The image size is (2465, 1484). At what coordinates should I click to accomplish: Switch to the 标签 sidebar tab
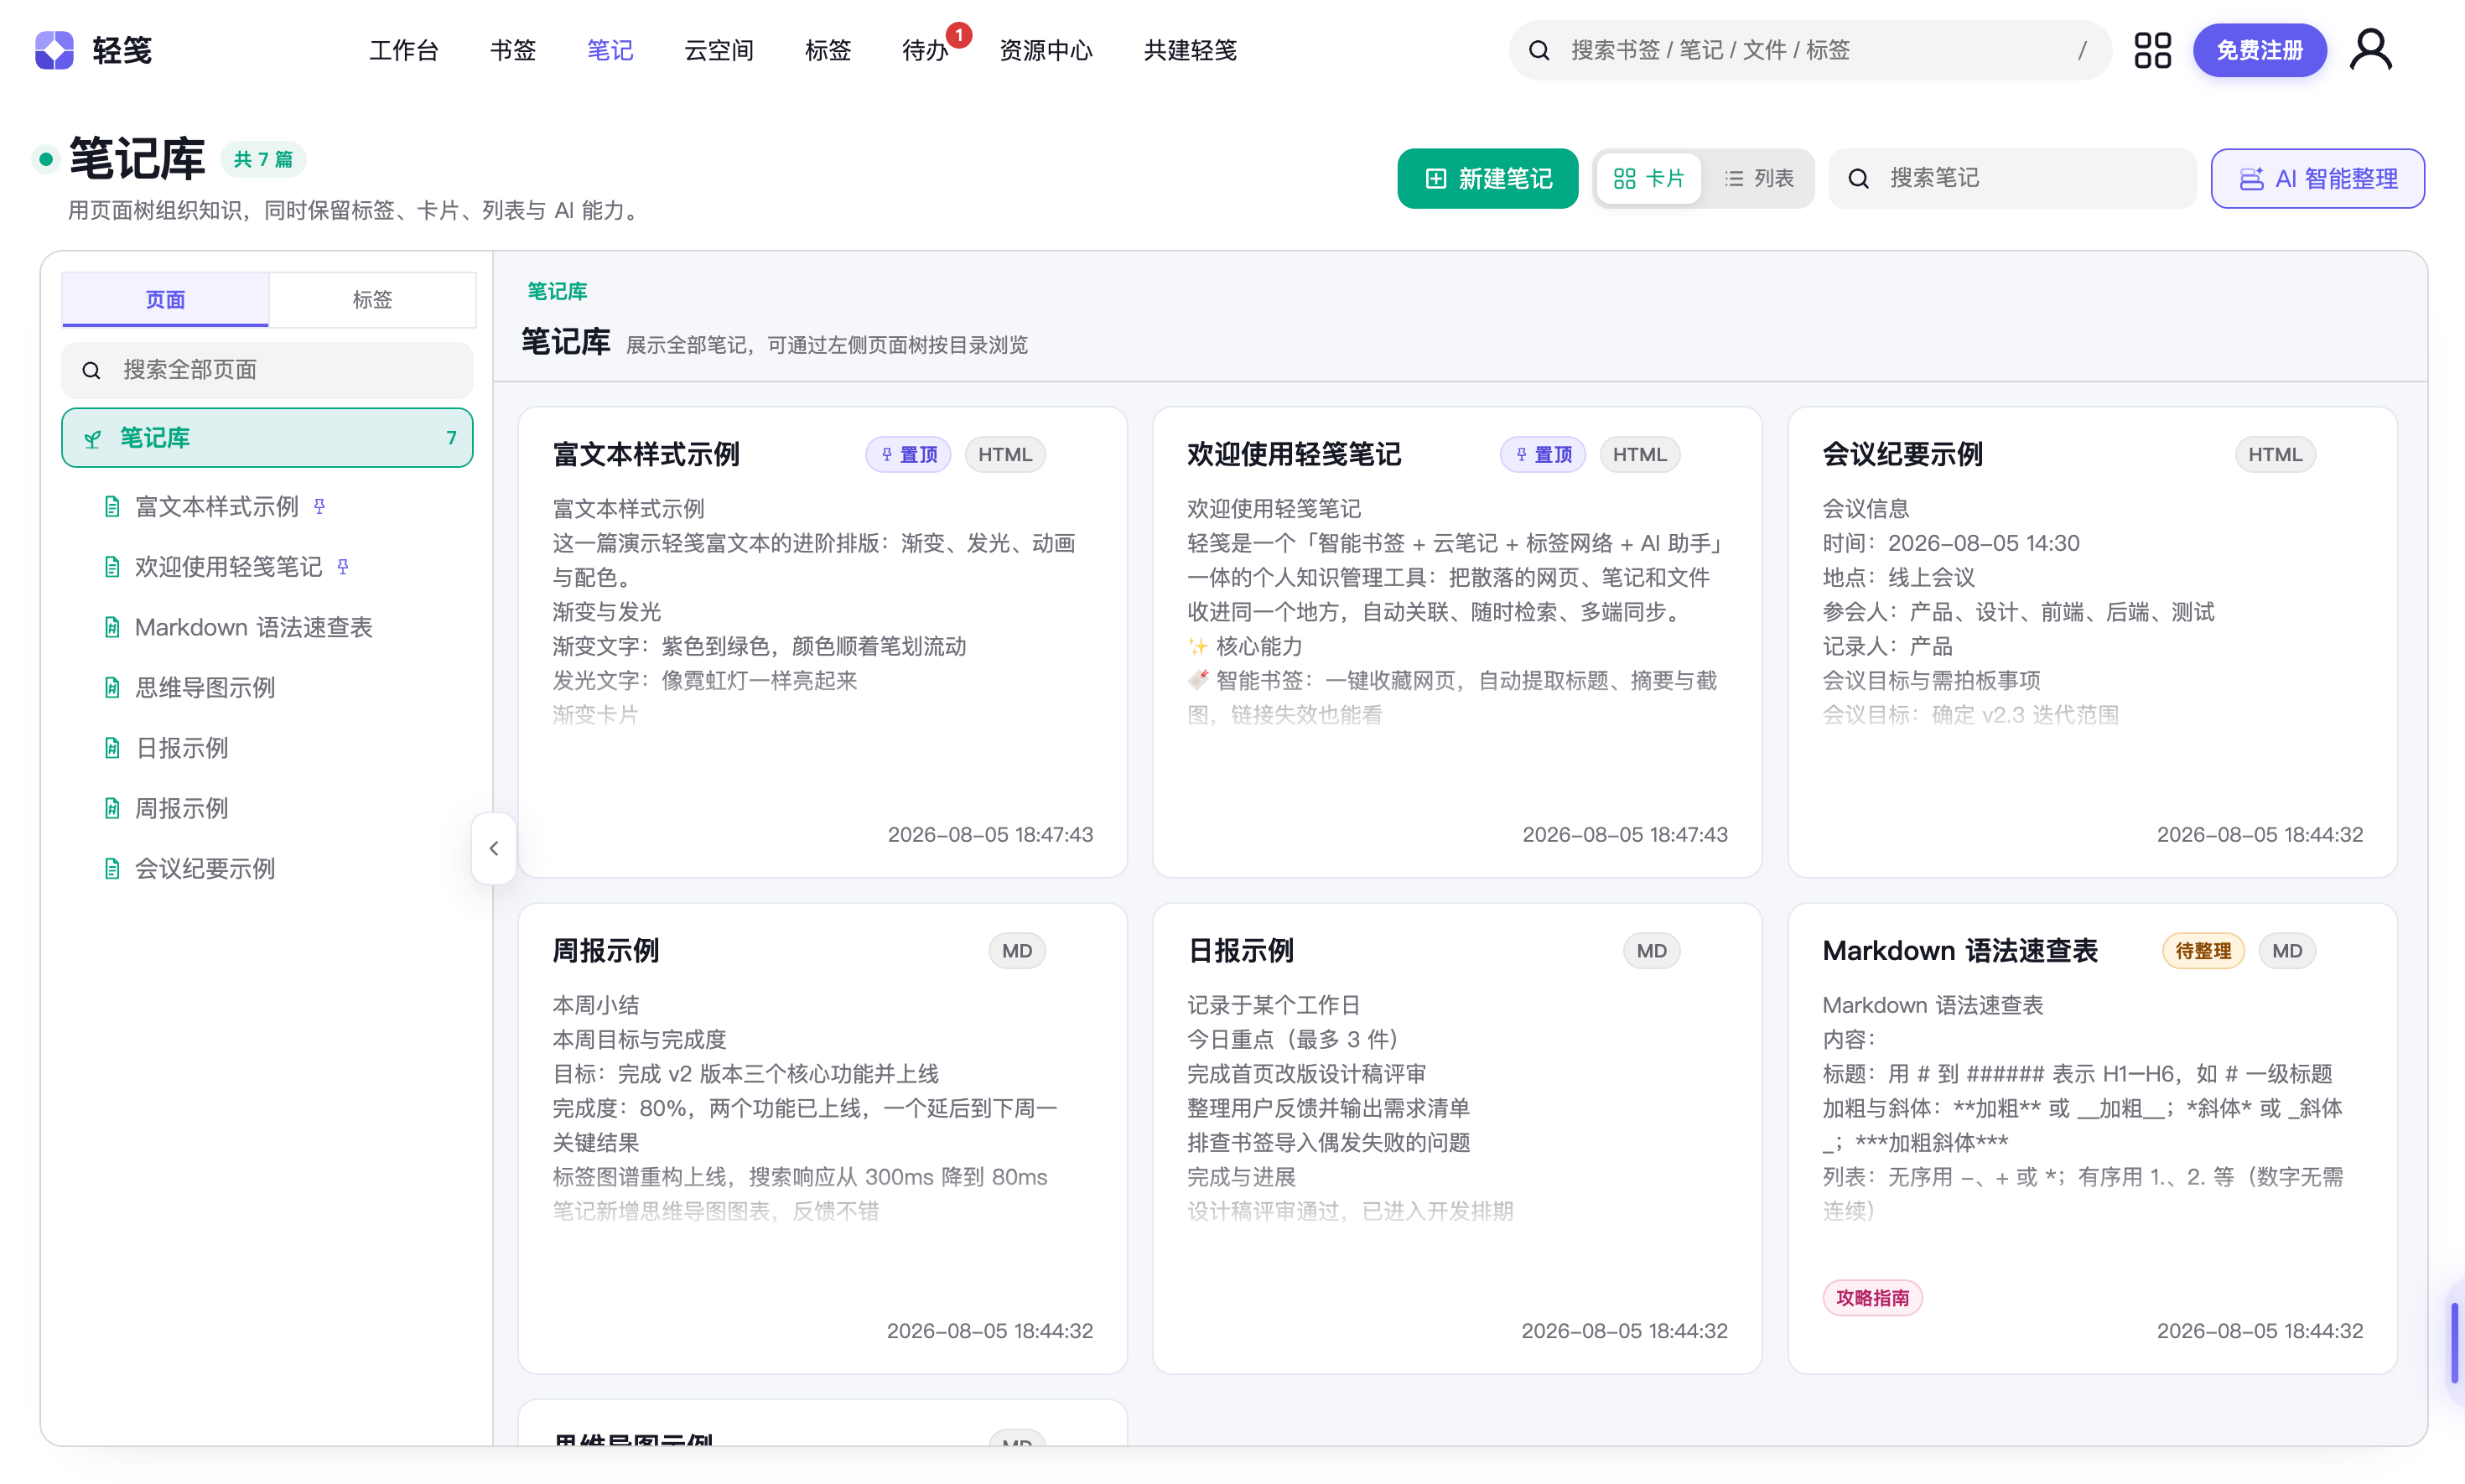[372, 299]
